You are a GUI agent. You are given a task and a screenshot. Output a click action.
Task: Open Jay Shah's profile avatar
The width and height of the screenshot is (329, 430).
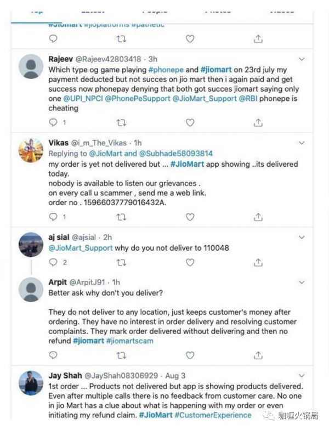31,383
